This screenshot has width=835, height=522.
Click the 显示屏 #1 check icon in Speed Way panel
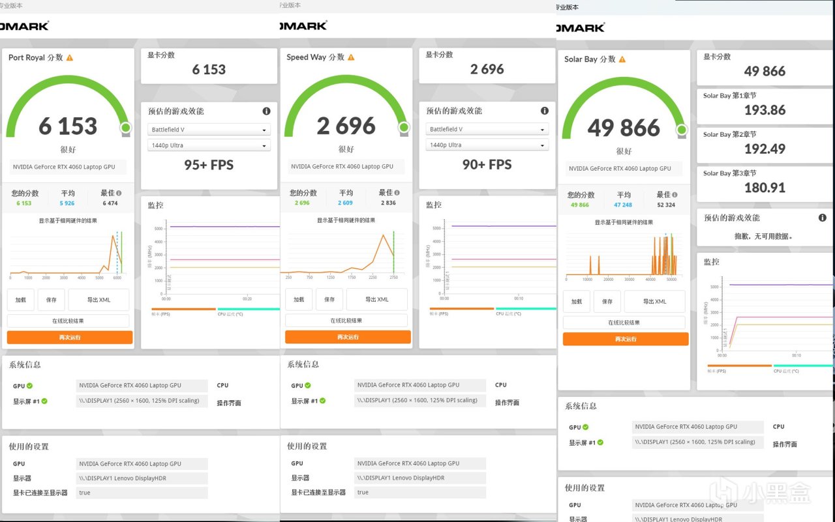322,401
